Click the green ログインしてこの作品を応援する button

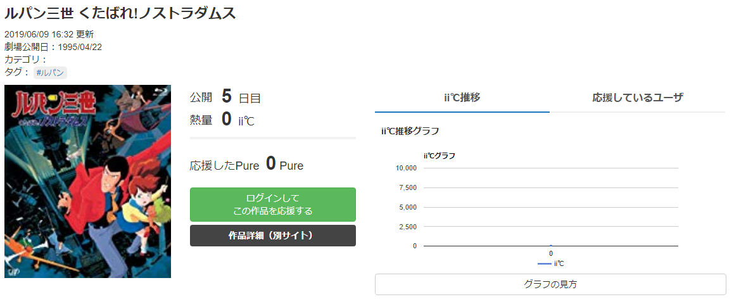point(272,205)
